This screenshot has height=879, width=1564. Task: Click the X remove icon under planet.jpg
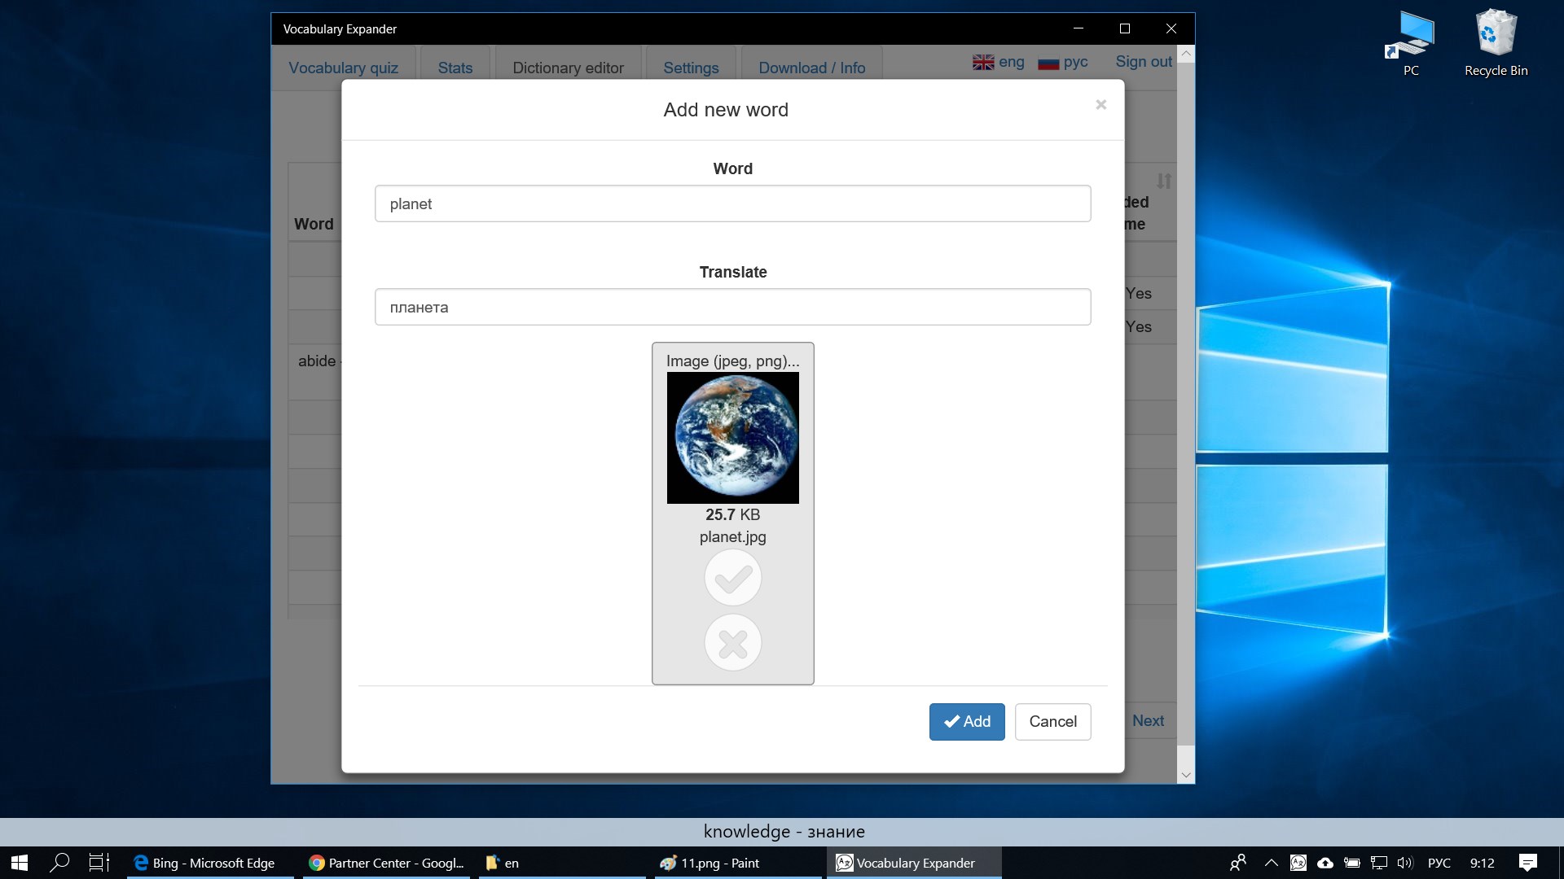732,643
